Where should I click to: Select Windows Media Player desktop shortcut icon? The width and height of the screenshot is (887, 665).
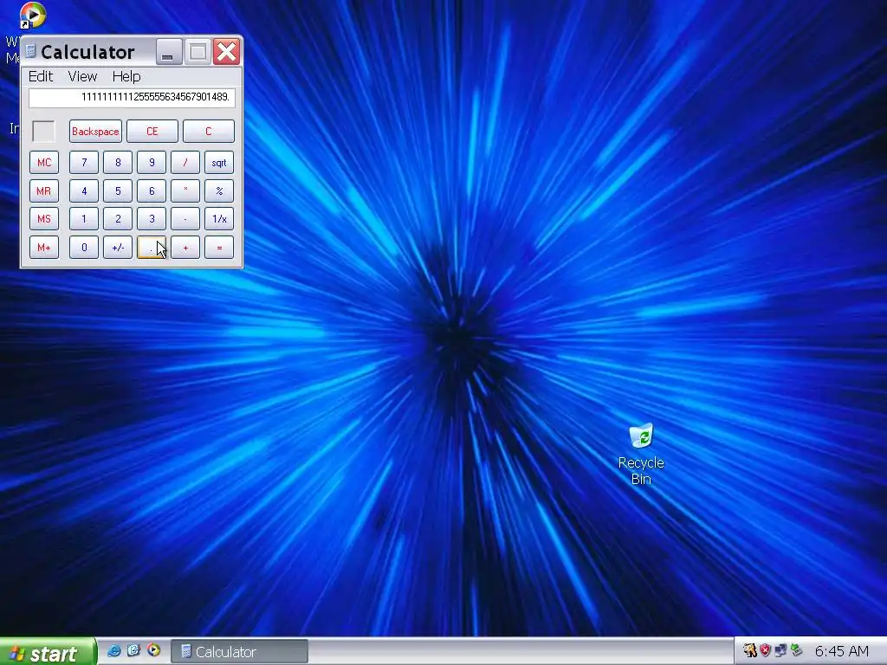pos(32,16)
